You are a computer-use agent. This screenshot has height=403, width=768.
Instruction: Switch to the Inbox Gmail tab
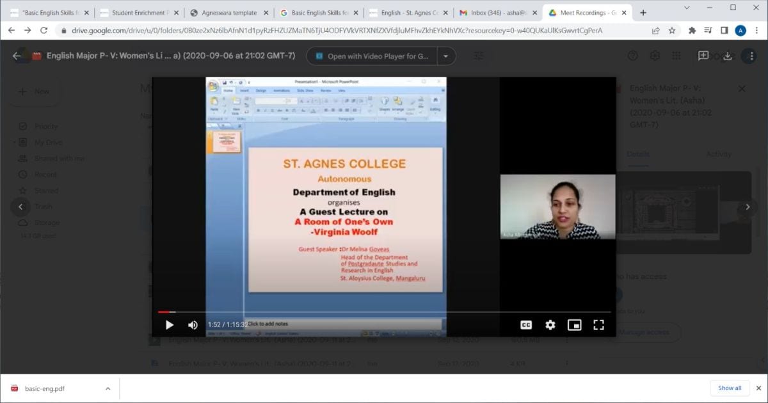[497, 13]
